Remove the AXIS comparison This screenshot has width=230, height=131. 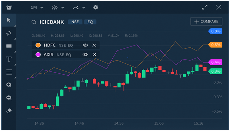(x=94, y=55)
